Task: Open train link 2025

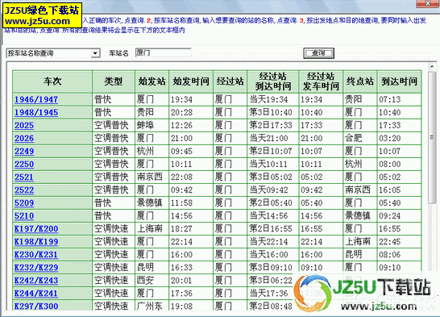Action: 24,125
